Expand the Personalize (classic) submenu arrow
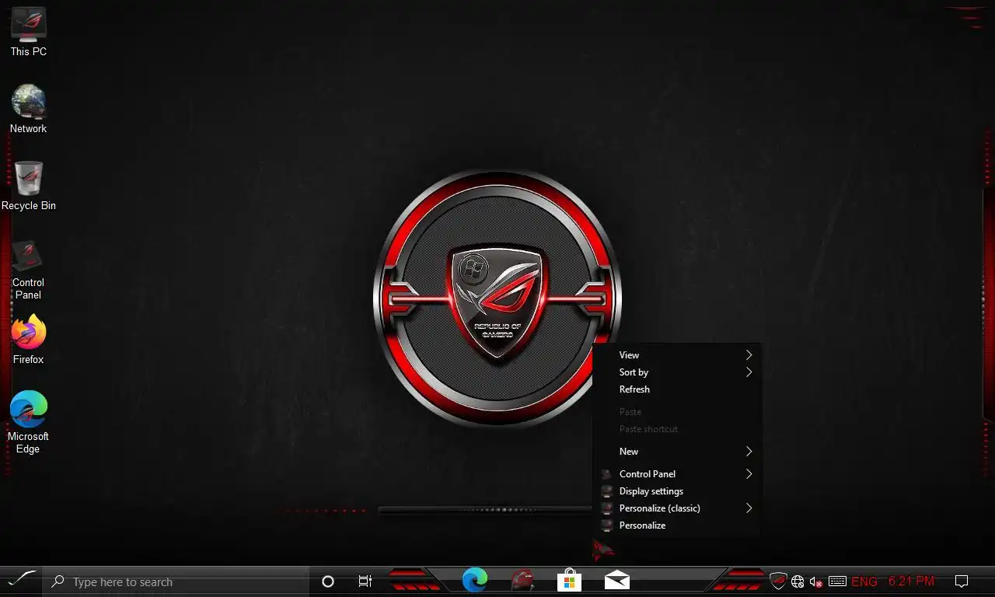995x597 pixels. click(x=749, y=508)
